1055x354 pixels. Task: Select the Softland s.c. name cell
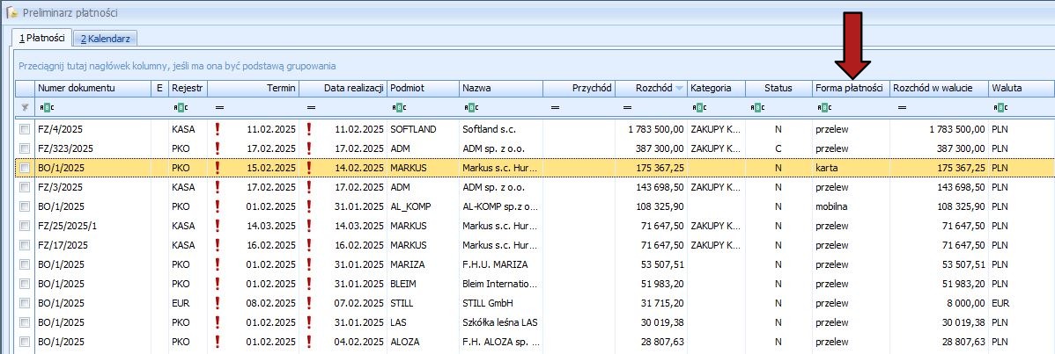[500, 129]
